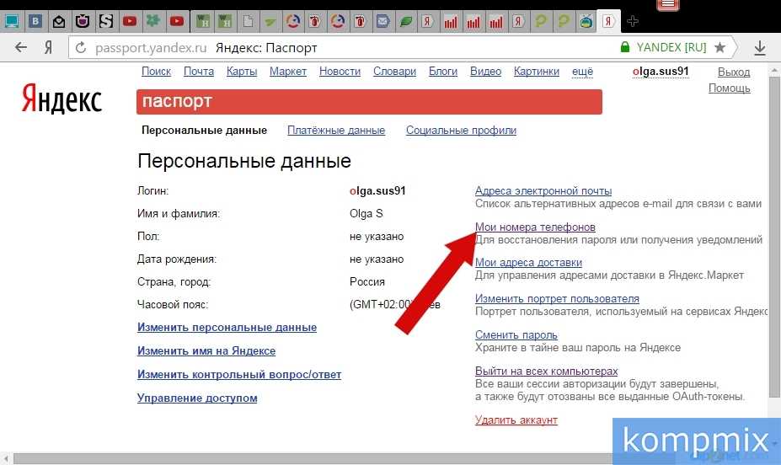The width and height of the screenshot is (781, 465).
Task: Go back with the arrow button
Action: click(21, 48)
